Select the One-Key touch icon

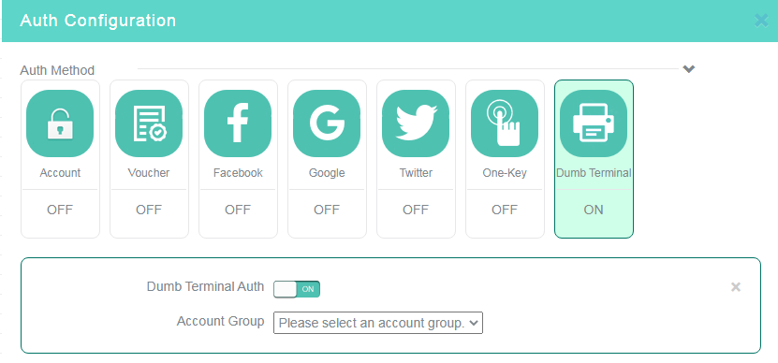[x=505, y=123]
